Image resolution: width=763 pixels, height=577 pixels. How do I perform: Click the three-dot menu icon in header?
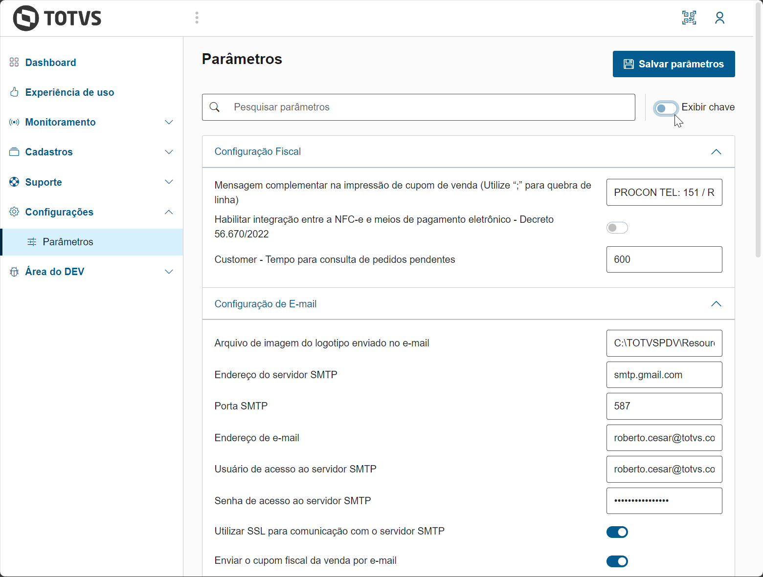pyautogui.click(x=197, y=18)
